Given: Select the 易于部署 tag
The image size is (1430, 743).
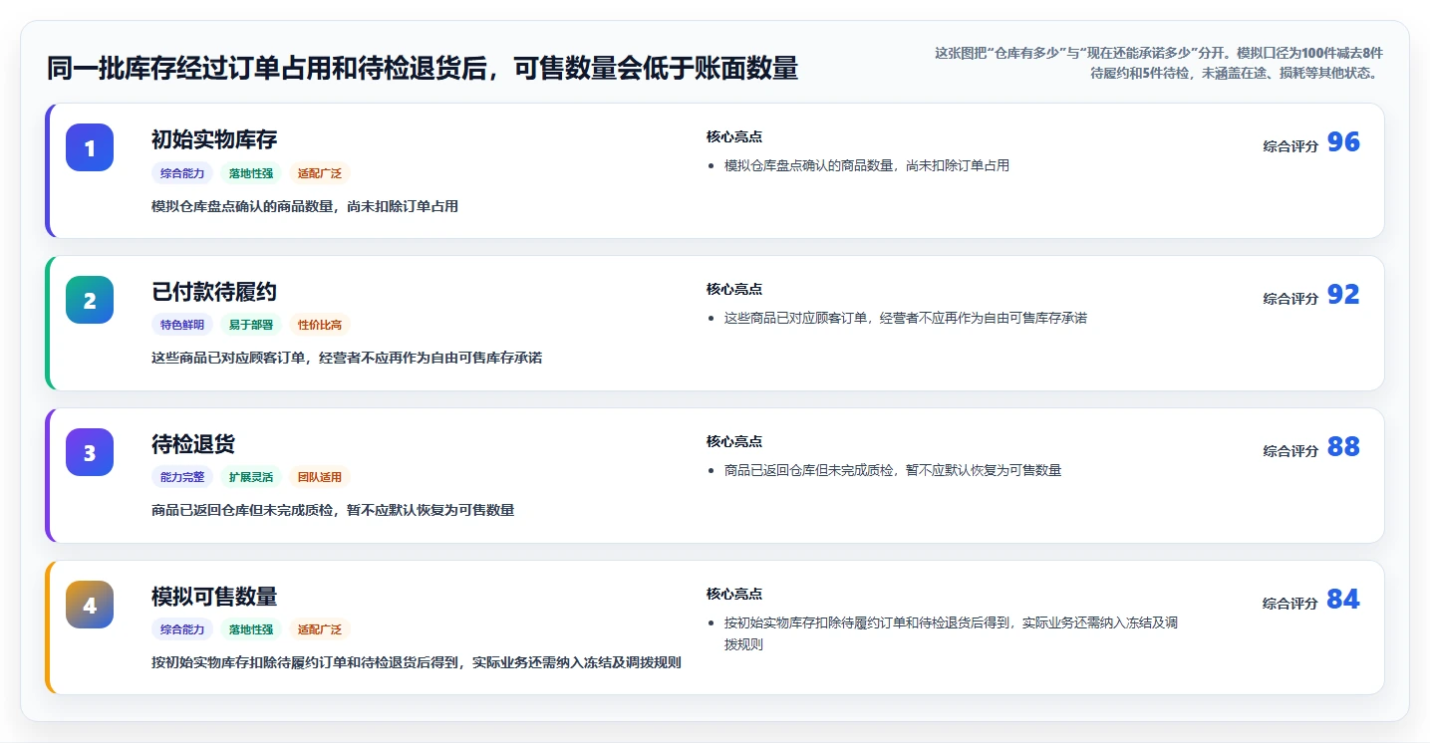Looking at the screenshot, I should (x=251, y=325).
